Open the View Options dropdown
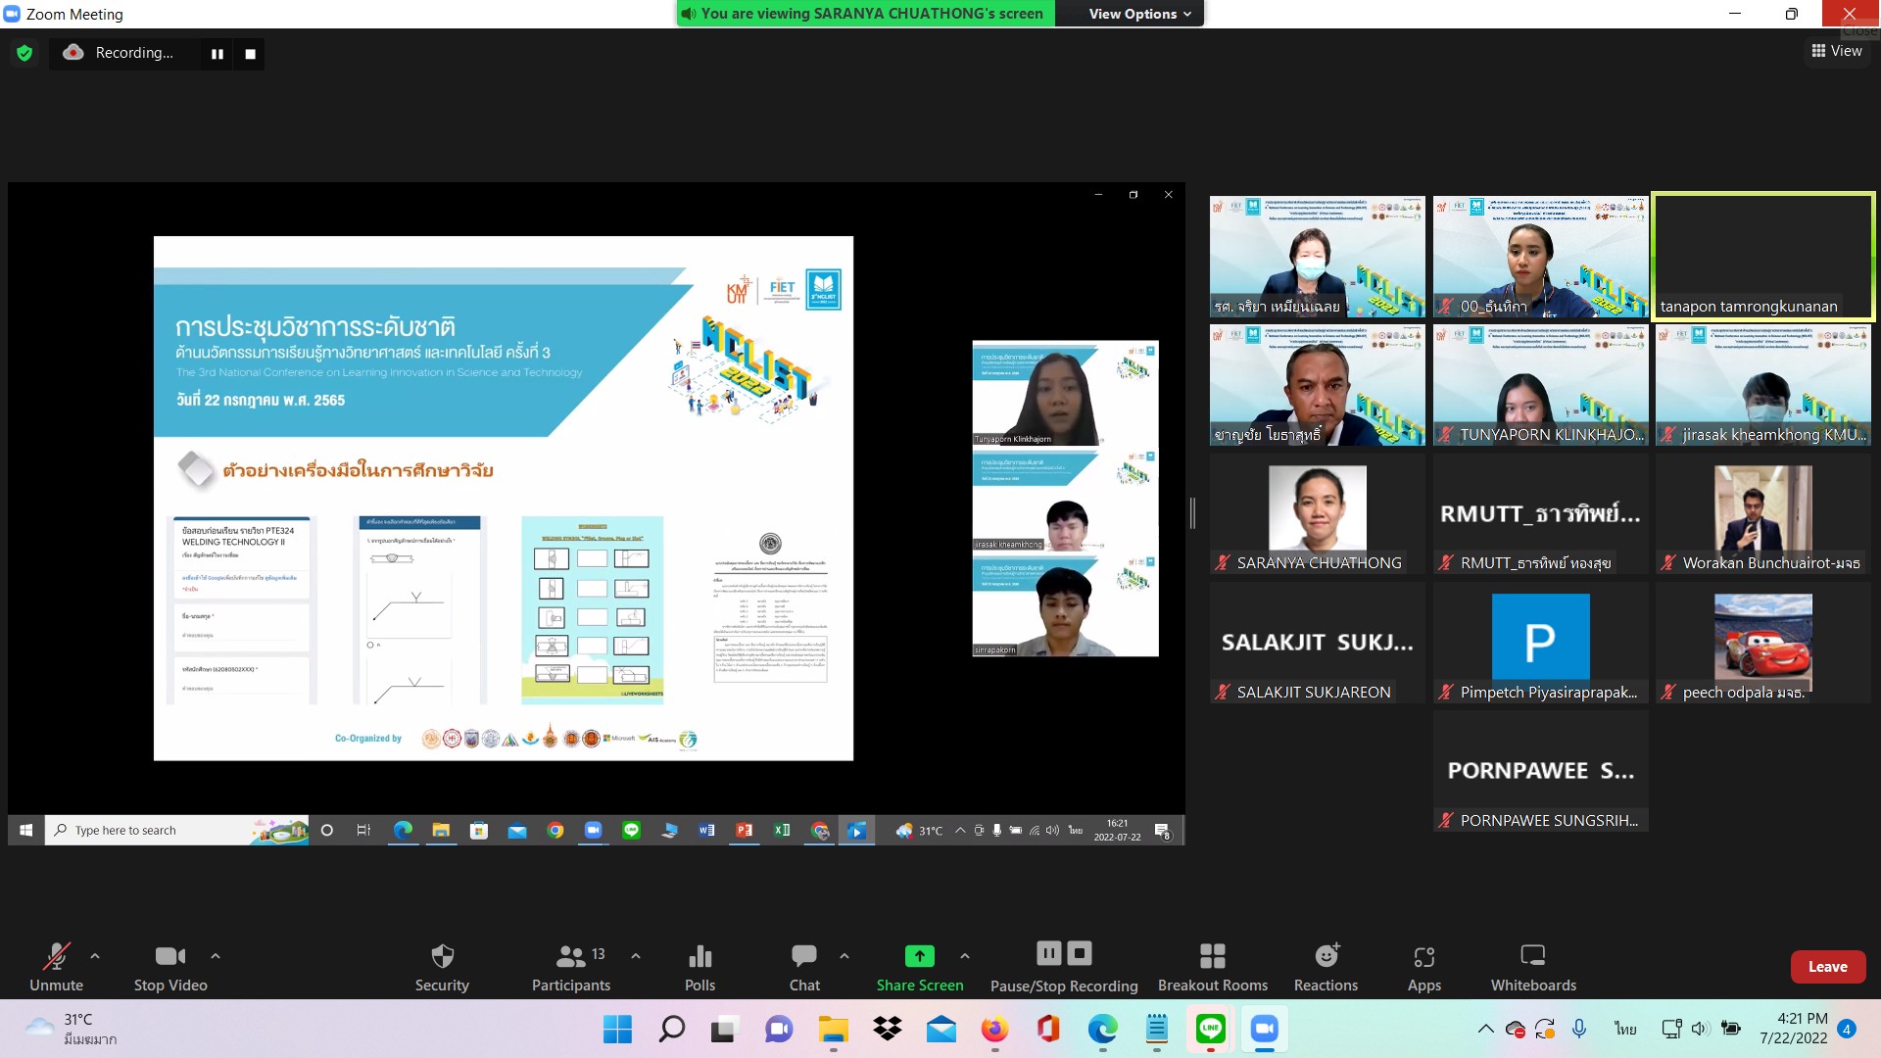The image size is (1881, 1058). 1139,14
